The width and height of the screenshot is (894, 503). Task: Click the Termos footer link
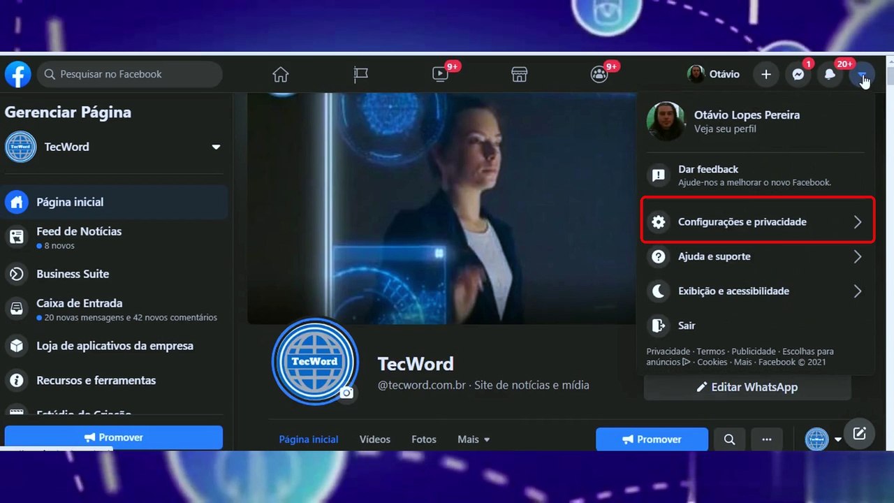(x=711, y=351)
